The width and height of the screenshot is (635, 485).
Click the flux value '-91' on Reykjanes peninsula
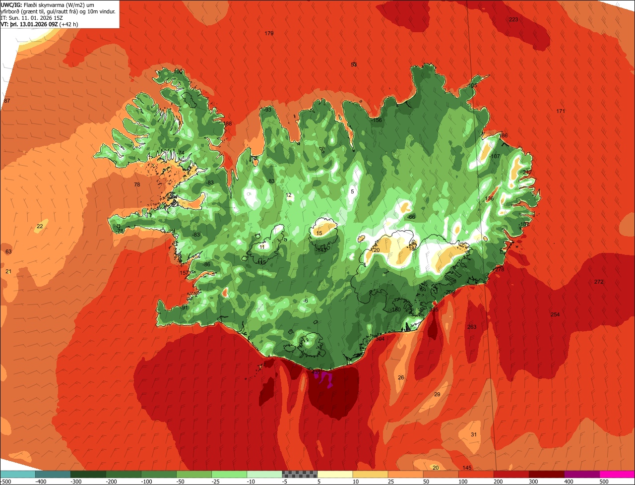coord(184,307)
